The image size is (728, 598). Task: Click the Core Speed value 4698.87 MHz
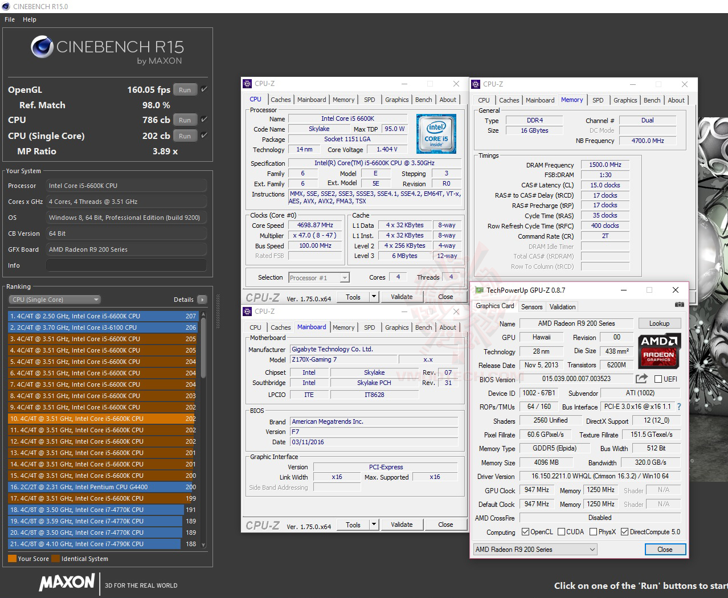click(315, 226)
